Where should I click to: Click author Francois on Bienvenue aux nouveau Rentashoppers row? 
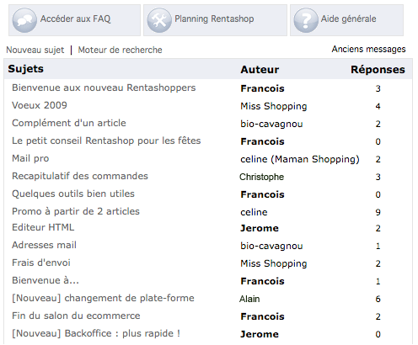click(262, 88)
